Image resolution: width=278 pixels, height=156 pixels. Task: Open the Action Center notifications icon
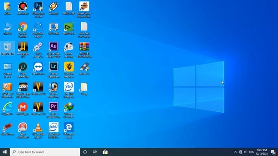[273, 152]
